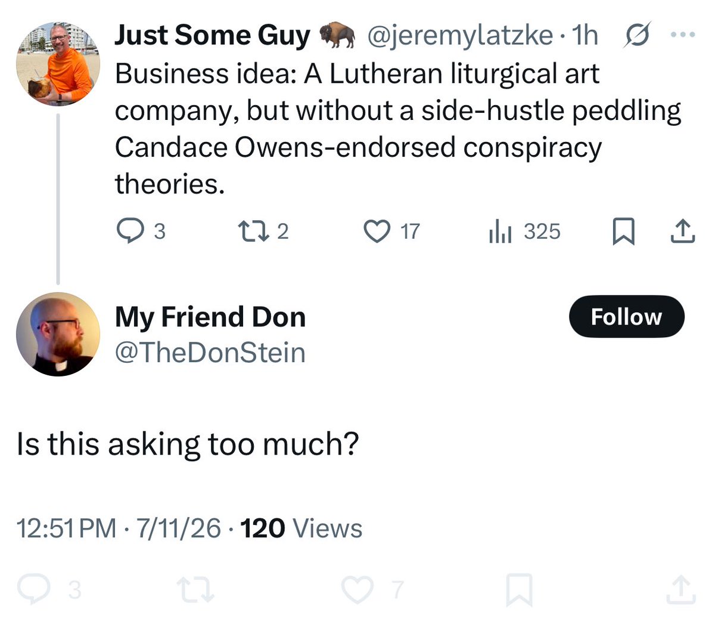This screenshot has height=633, width=715.
Task: Bookmark My Friend Don's post
Action: tap(518, 589)
